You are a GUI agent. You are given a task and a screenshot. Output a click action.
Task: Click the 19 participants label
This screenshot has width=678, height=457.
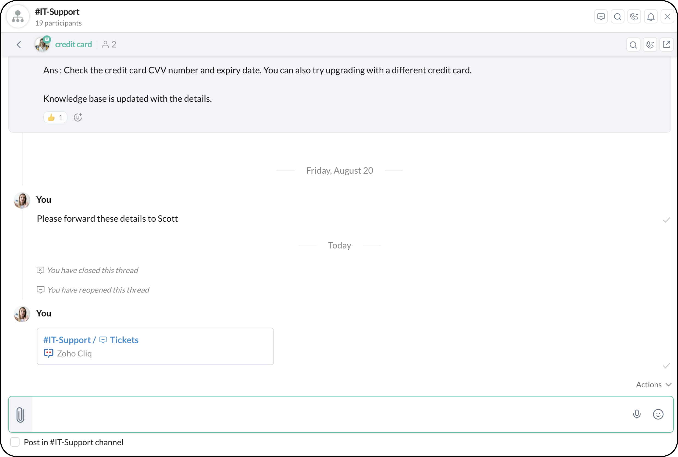[x=58, y=23]
